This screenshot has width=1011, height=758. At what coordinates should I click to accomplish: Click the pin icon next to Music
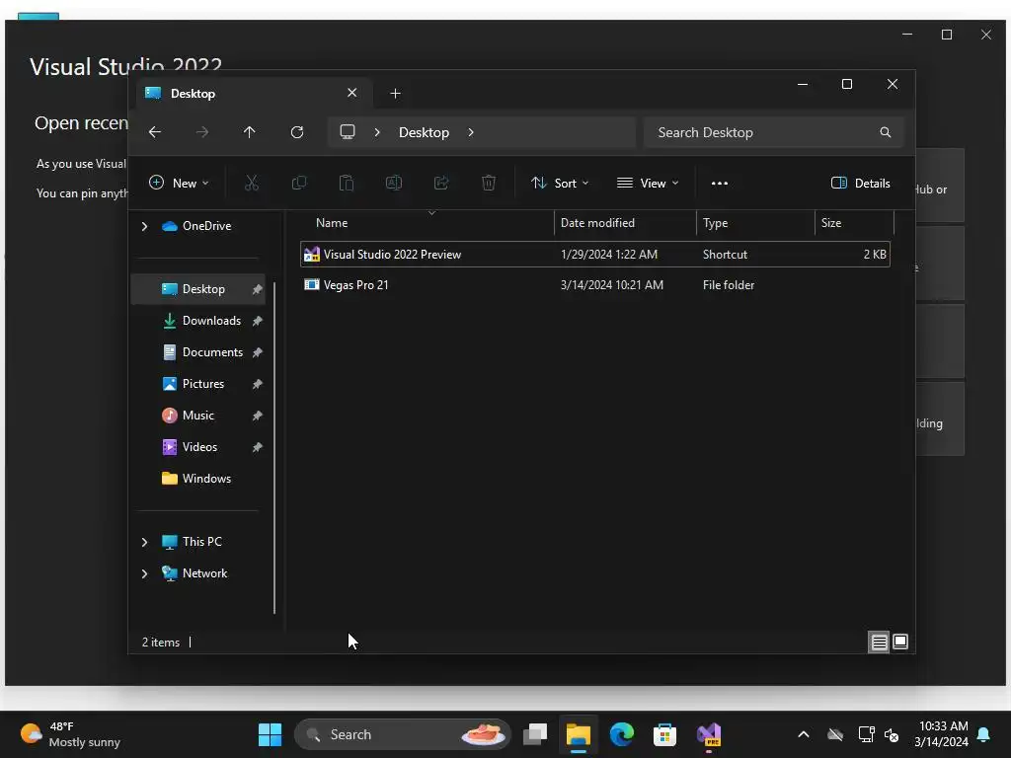point(258,416)
